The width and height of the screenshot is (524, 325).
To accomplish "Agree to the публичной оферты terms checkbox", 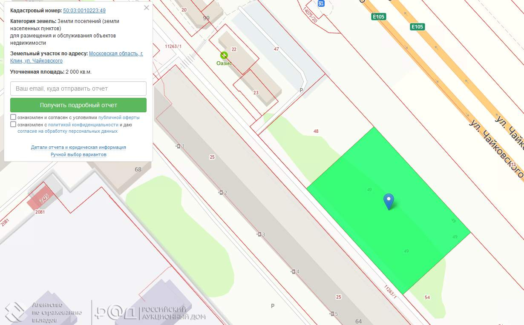I will (x=13, y=117).
